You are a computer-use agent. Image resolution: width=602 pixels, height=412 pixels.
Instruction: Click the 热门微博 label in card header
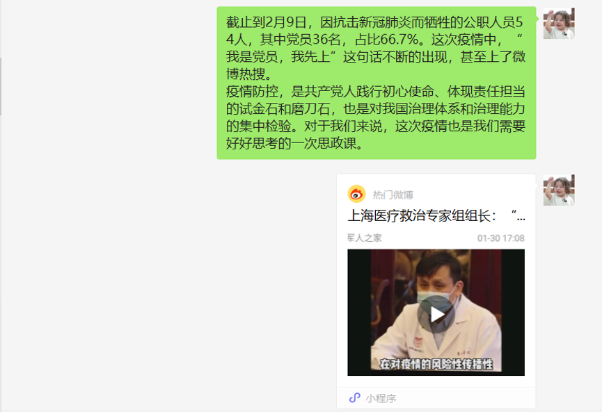(393, 195)
